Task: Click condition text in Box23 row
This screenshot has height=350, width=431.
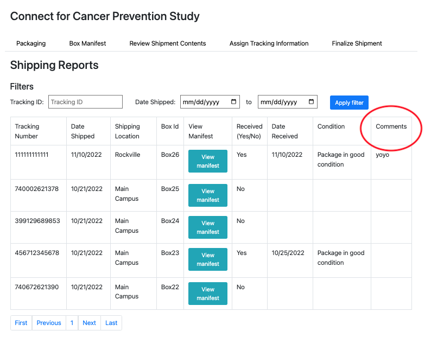Action: [341, 258]
